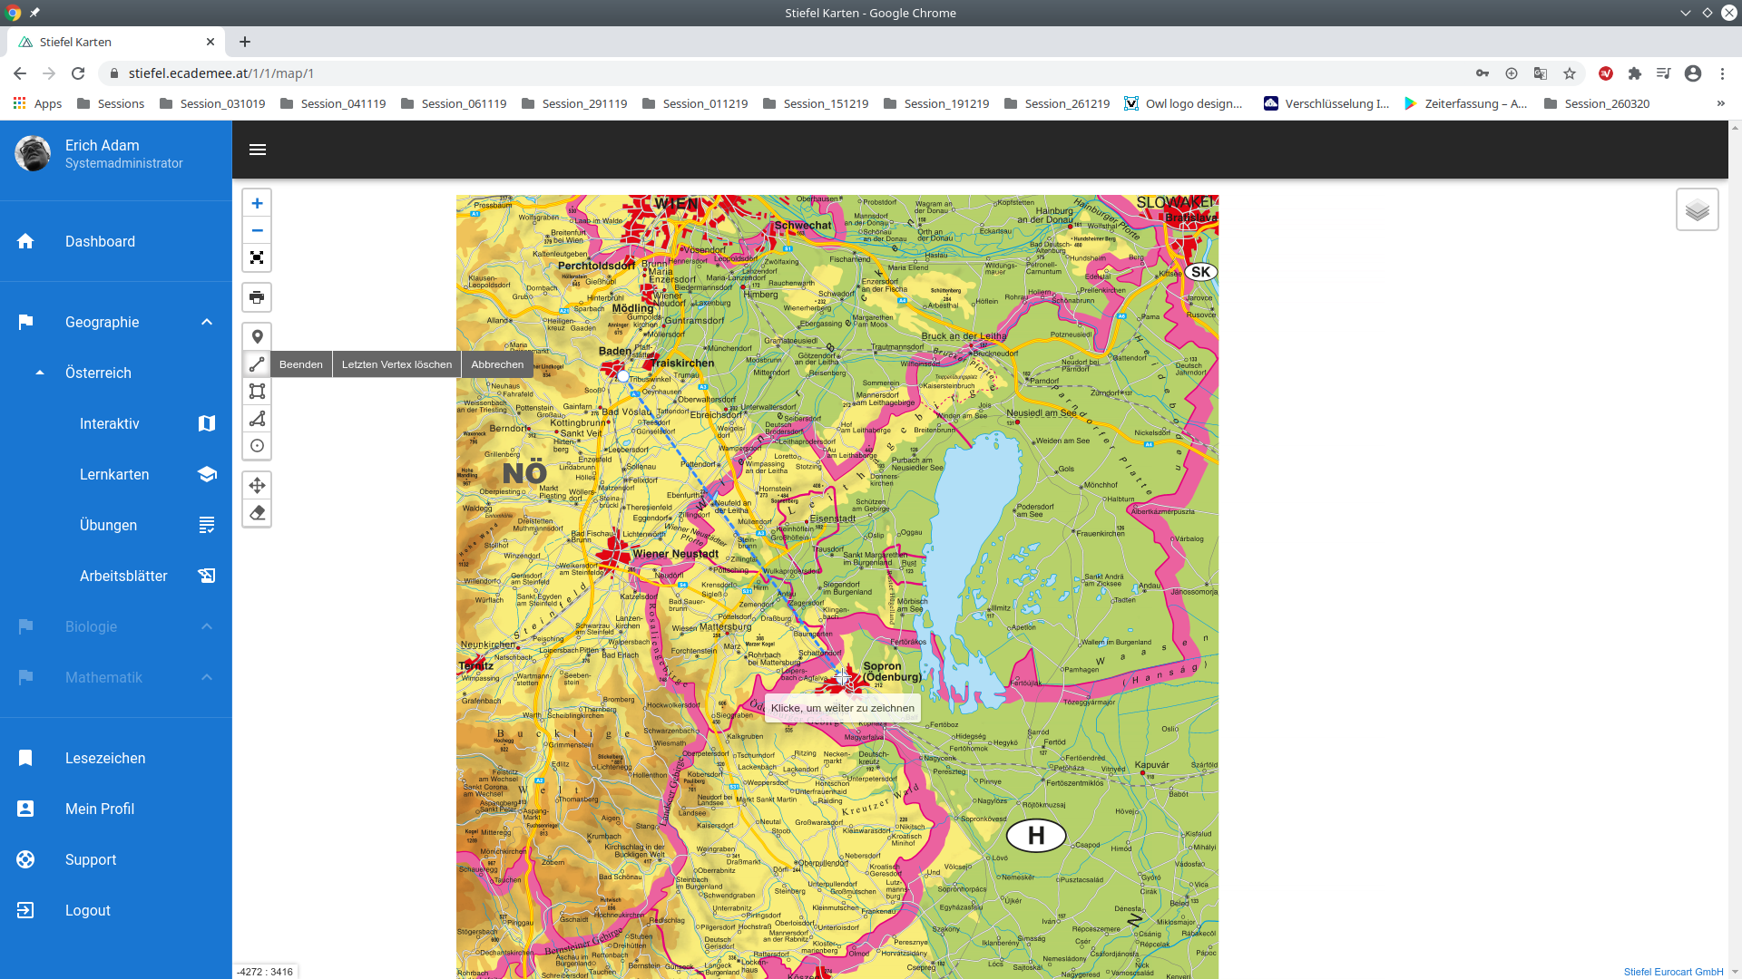This screenshot has height=979, width=1742.
Task: Open Chrome extensions puzzle icon
Action: [1635, 73]
